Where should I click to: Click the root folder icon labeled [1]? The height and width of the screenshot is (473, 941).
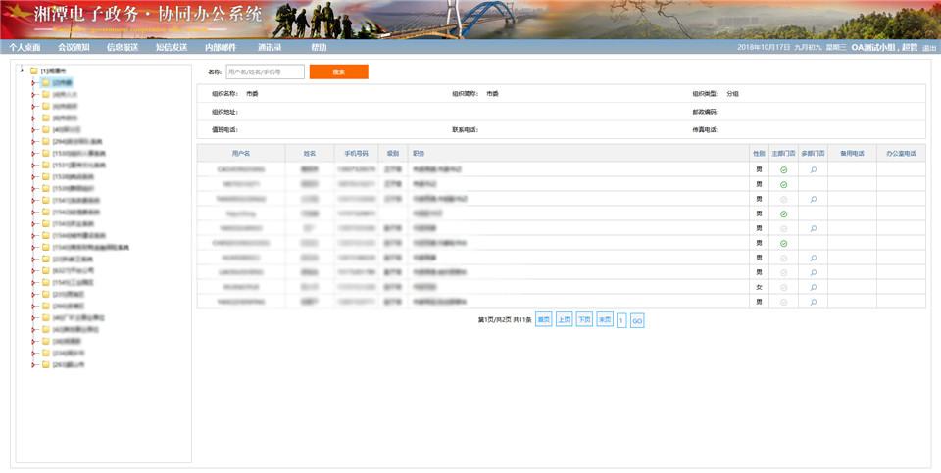pos(33,71)
